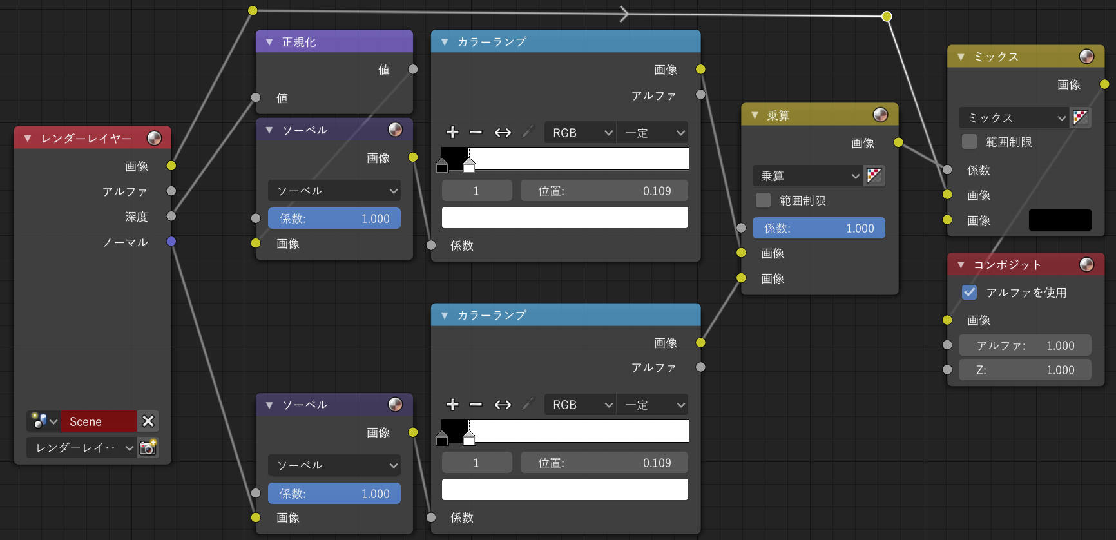Click 位置 0.109 field in upper カラーランプ
Image resolution: width=1116 pixels, height=540 pixels.
point(604,191)
